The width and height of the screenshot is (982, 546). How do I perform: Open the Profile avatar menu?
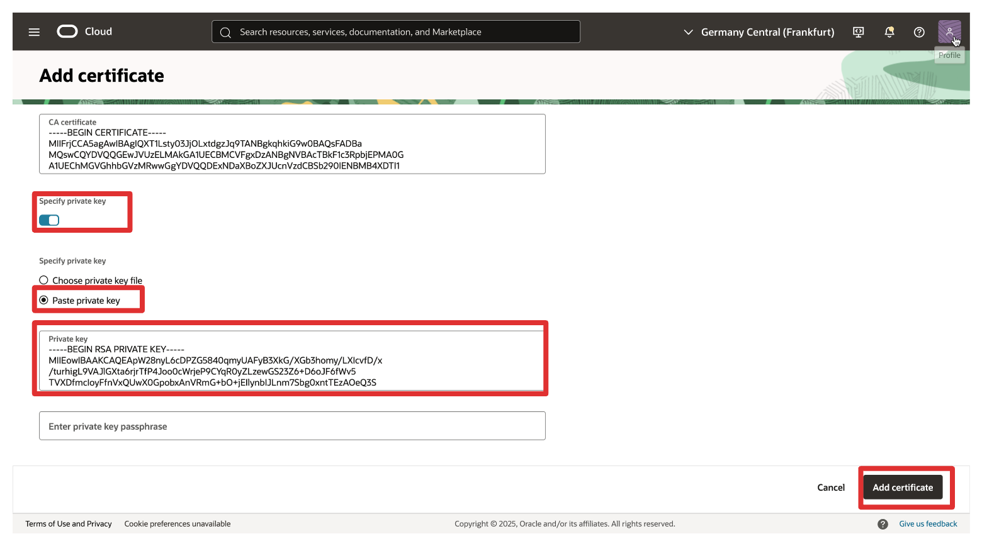[949, 31]
